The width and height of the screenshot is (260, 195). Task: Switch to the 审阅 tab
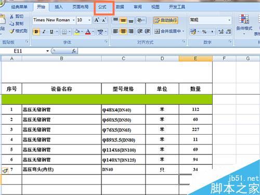point(138,7)
